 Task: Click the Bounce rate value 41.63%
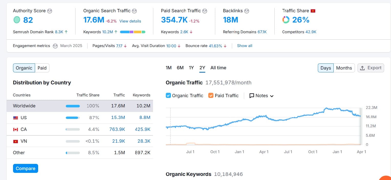pos(215,46)
